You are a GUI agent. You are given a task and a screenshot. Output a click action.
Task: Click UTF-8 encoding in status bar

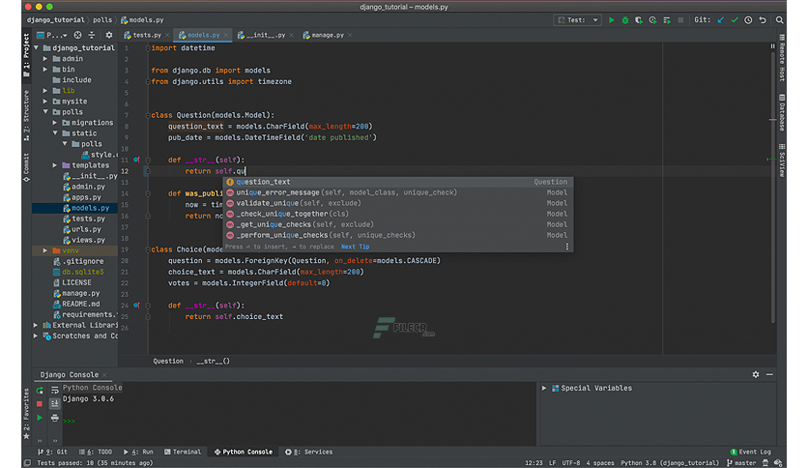point(571,463)
